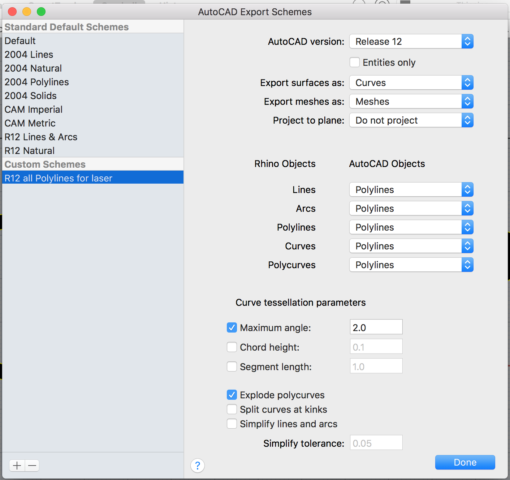510x480 pixels.
Task: Select the CAM Metric scheme
Action: (x=93, y=123)
